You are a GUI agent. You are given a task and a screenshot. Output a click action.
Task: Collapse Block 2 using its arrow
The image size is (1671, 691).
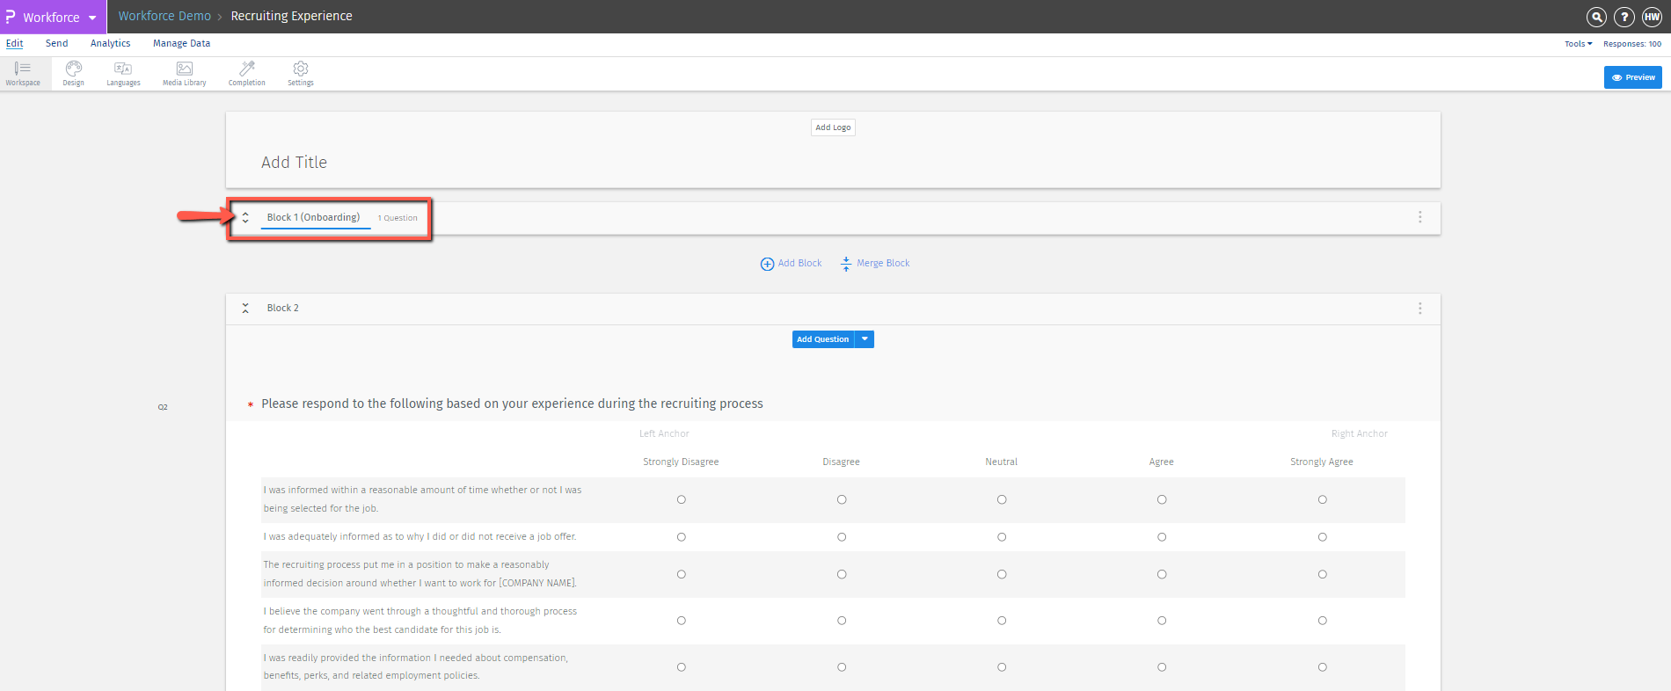245,309
